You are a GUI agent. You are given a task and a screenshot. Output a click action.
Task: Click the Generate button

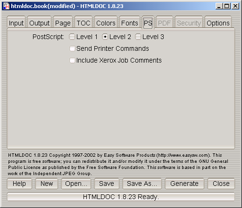coord(184,184)
